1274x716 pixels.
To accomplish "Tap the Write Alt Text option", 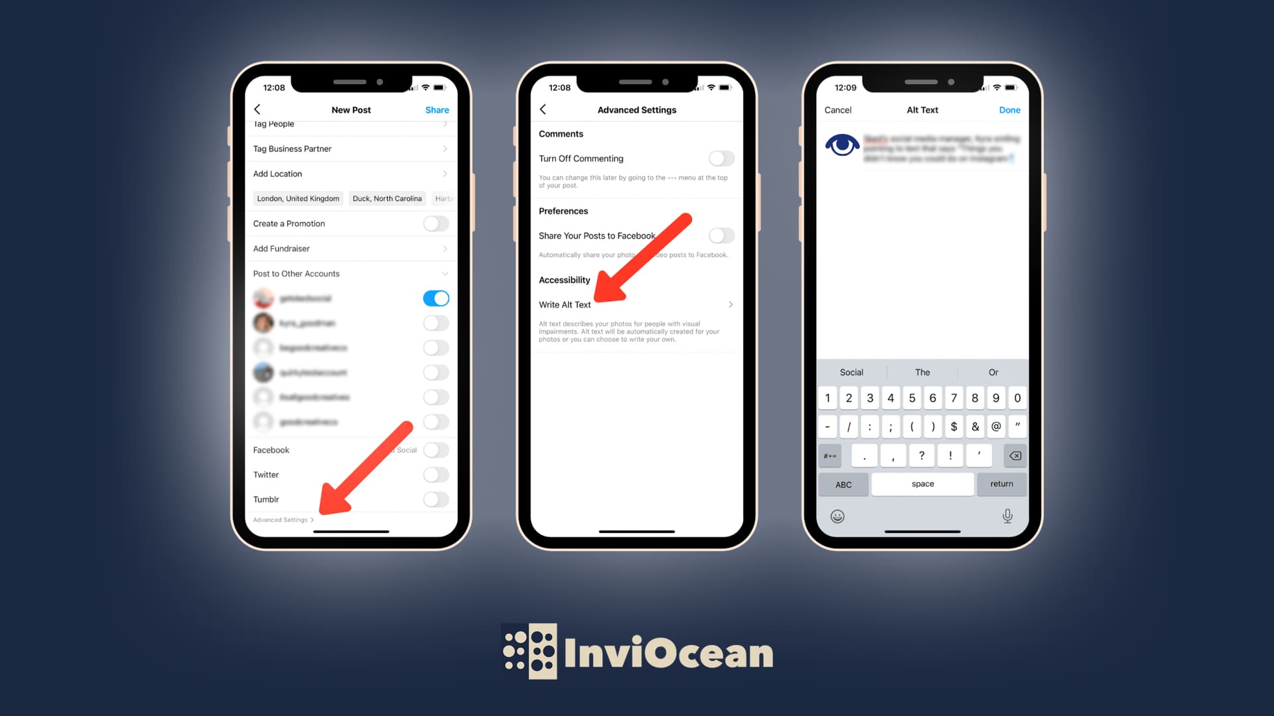I will tap(636, 304).
